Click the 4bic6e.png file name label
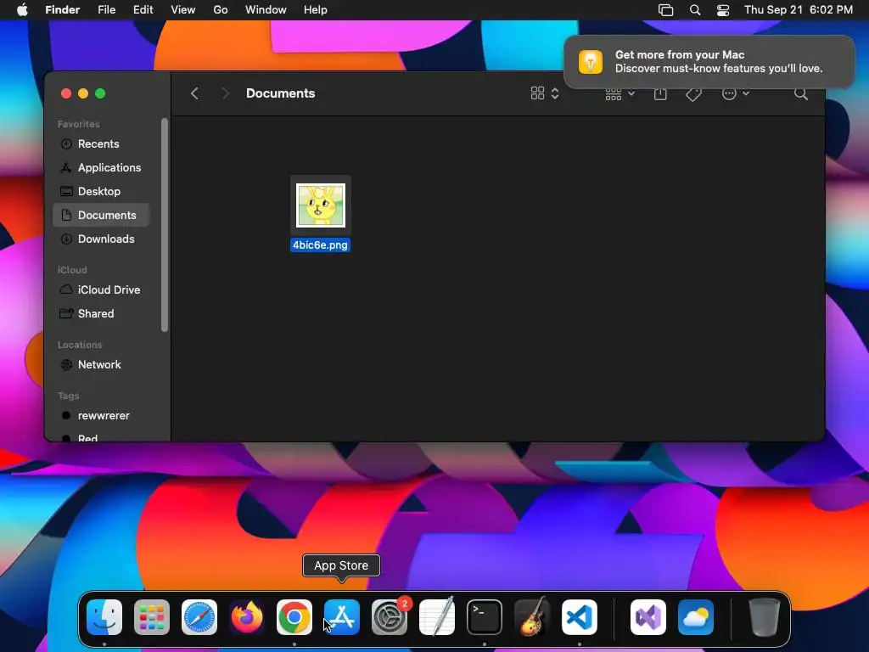The height and width of the screenshot is (652, 869). (320, 245)
